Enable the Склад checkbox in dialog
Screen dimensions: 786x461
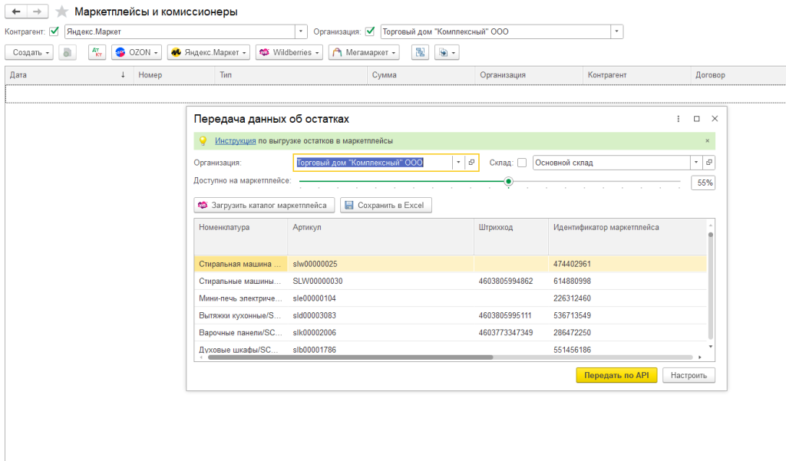pyautogui.click(x=522, y=163)
